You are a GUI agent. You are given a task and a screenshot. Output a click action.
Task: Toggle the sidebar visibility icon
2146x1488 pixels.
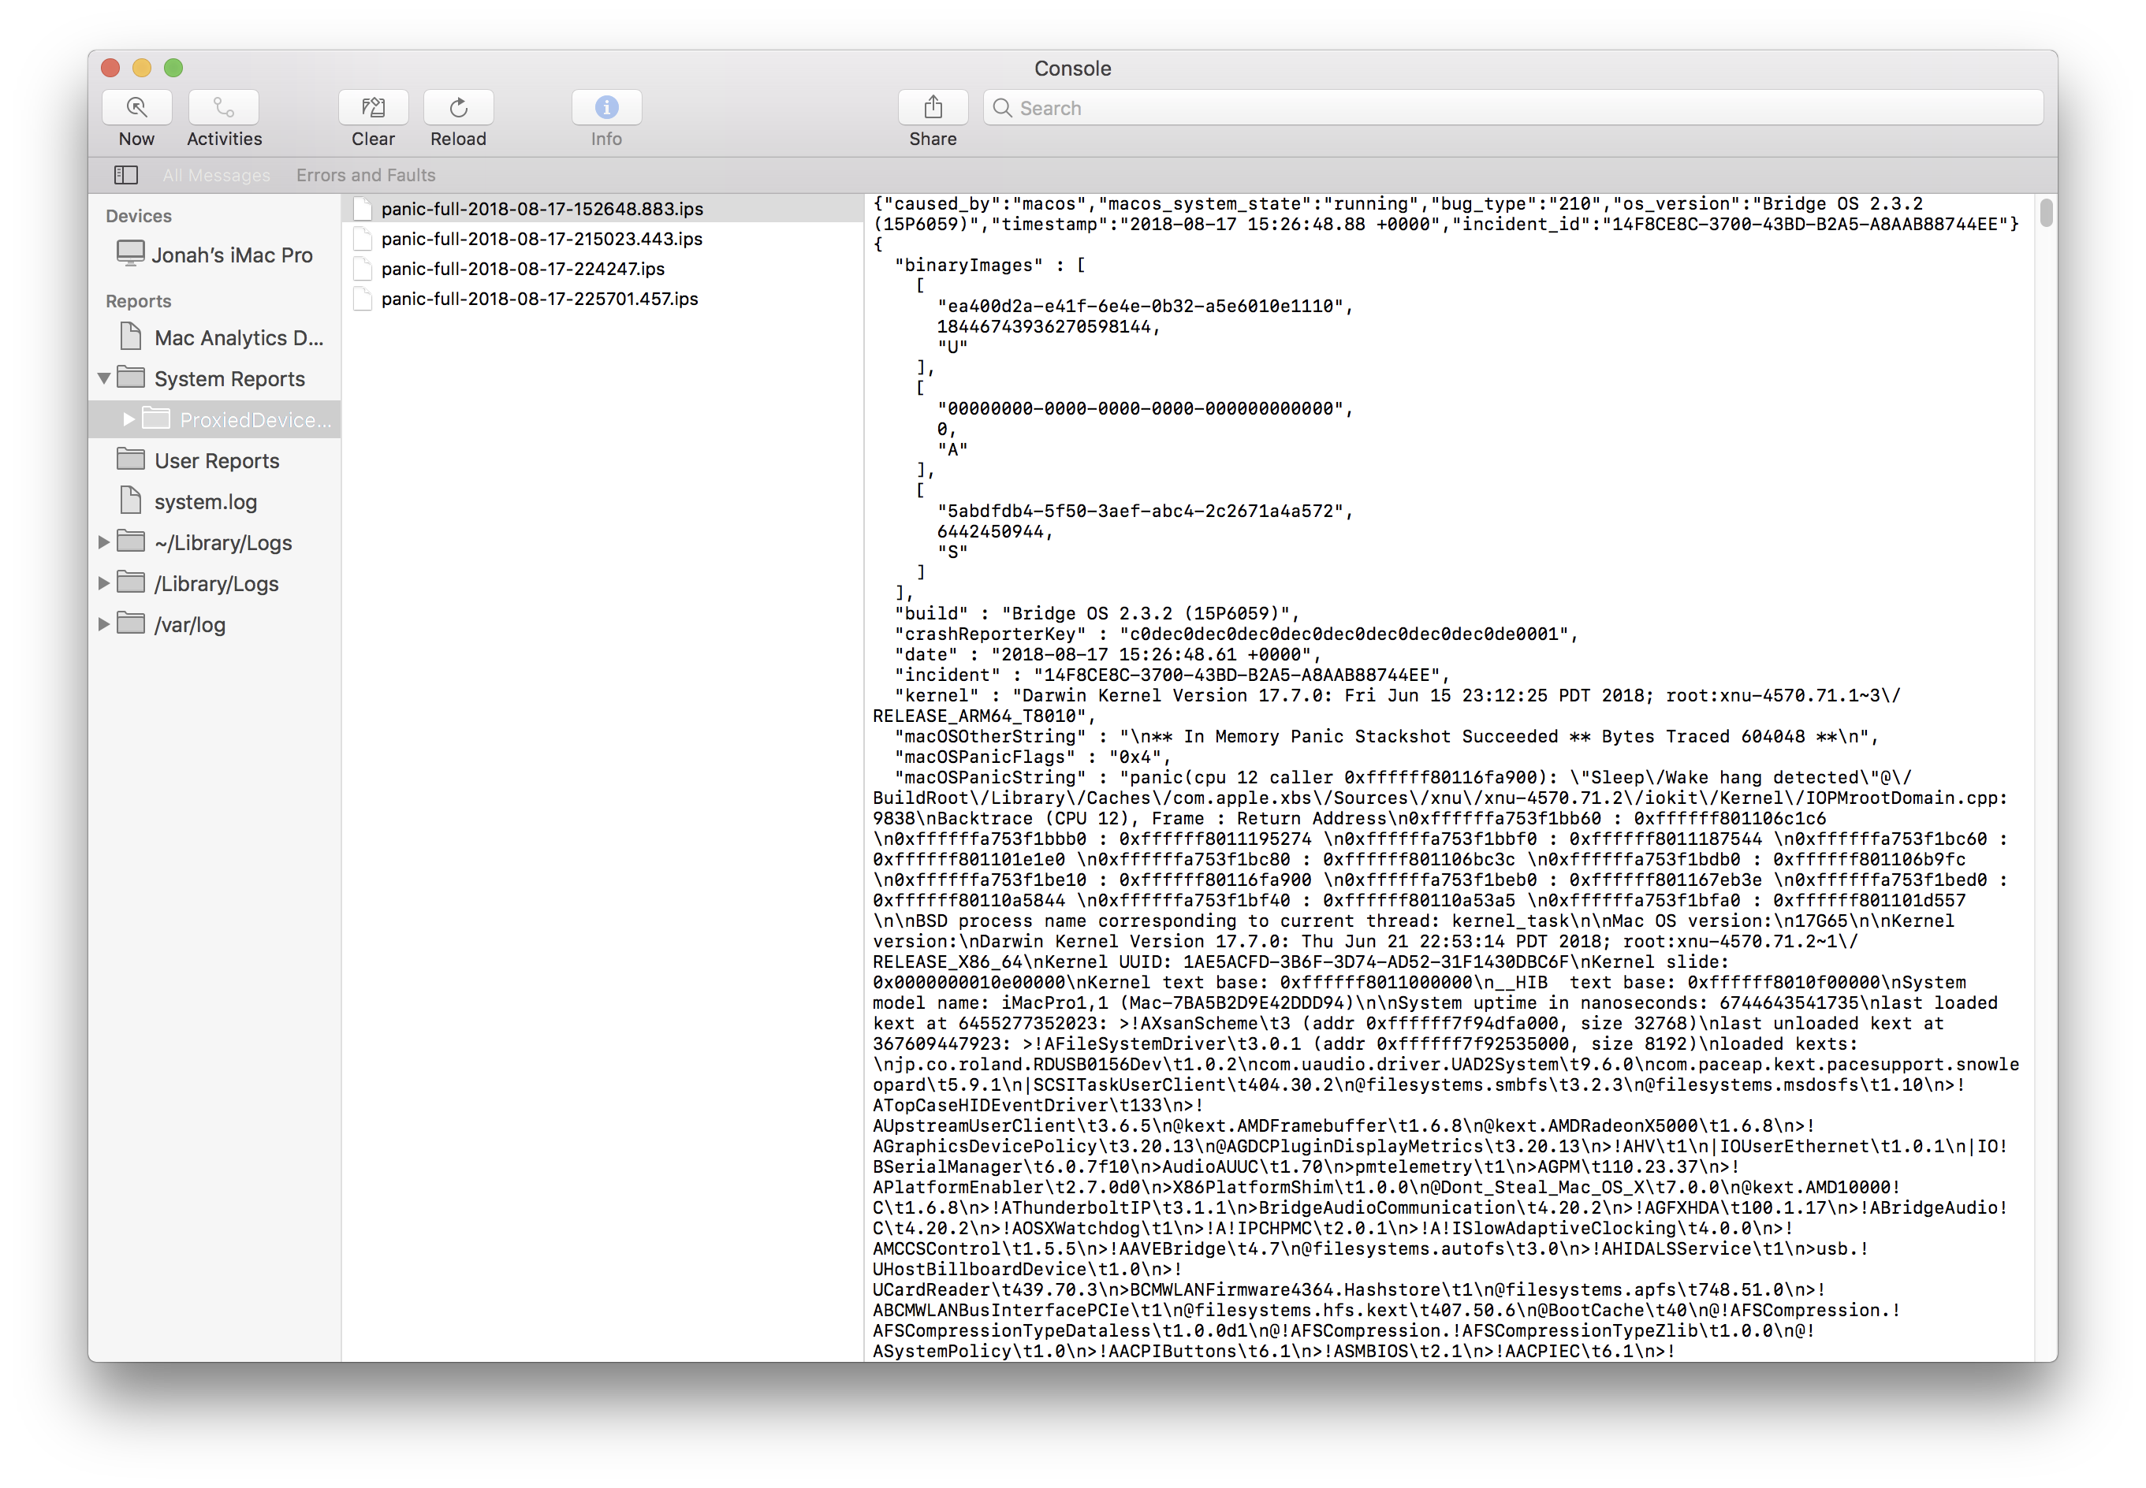tap(126, 175)
